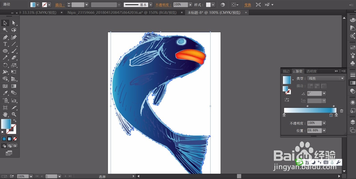Select the Pencil tool
Image resolution: width=356 pixels, height=179 pixels.
tap(5, 58)
